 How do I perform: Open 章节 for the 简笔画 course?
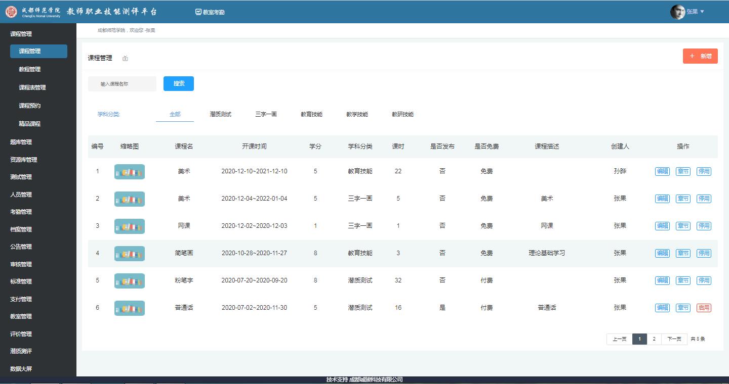683,253
